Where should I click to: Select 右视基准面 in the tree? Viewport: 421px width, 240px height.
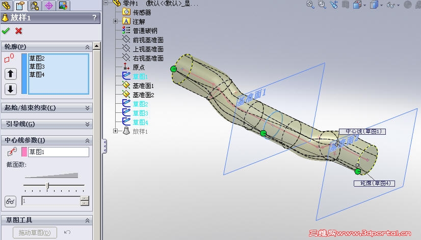coord(148,58)
